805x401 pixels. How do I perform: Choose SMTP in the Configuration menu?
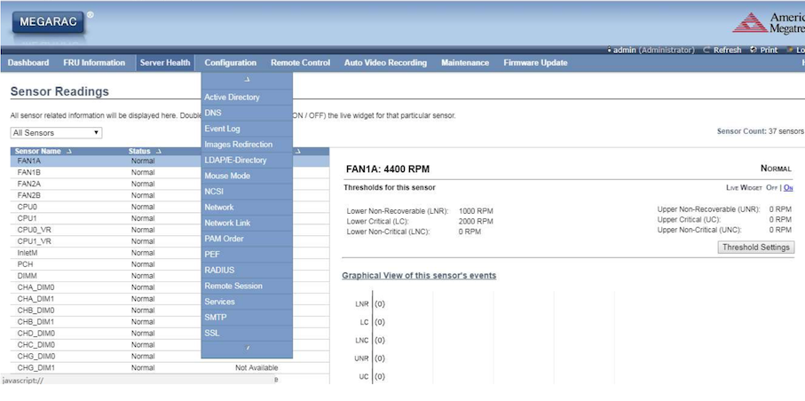tap(216, 318)
